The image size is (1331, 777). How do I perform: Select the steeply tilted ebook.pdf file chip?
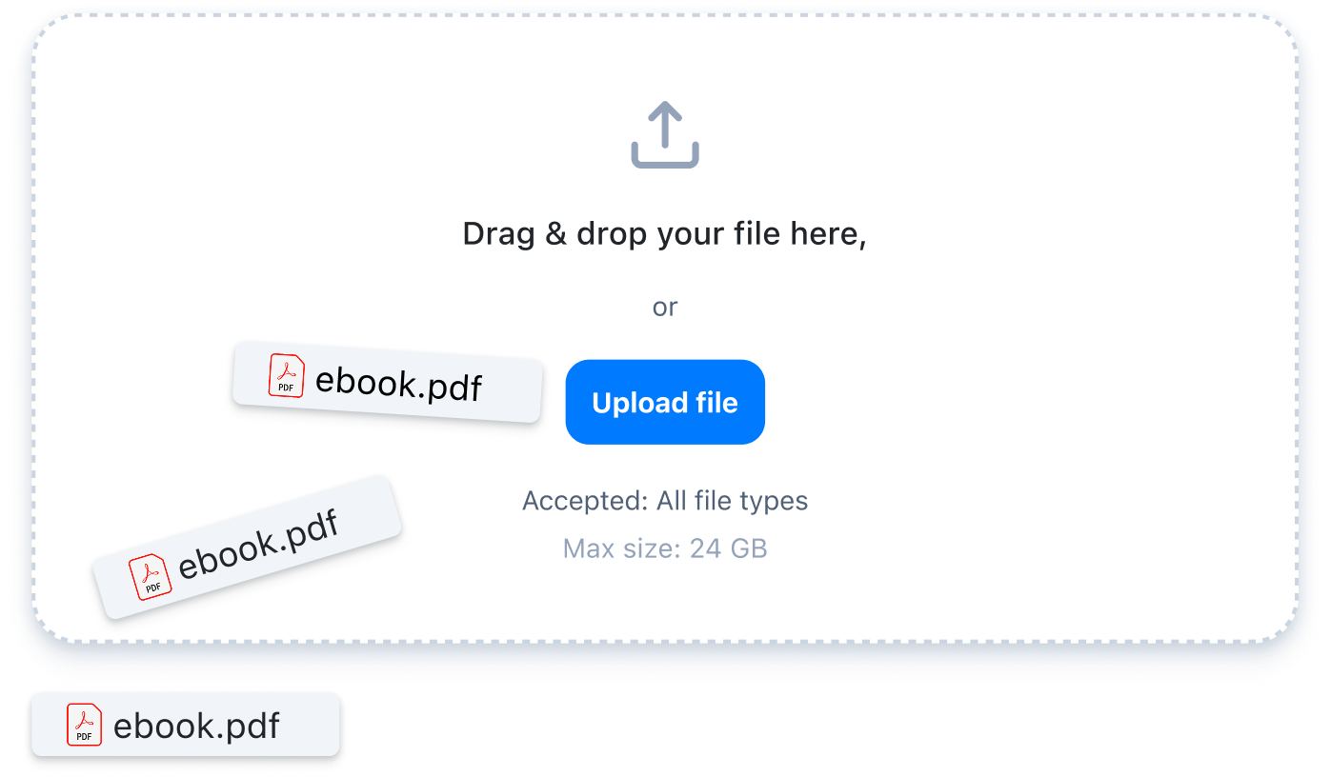[248, 548]
